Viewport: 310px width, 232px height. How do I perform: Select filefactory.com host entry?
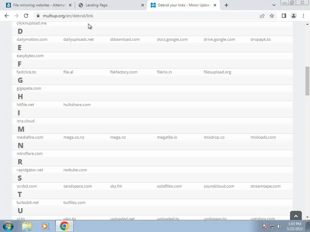tap(124, 72)
